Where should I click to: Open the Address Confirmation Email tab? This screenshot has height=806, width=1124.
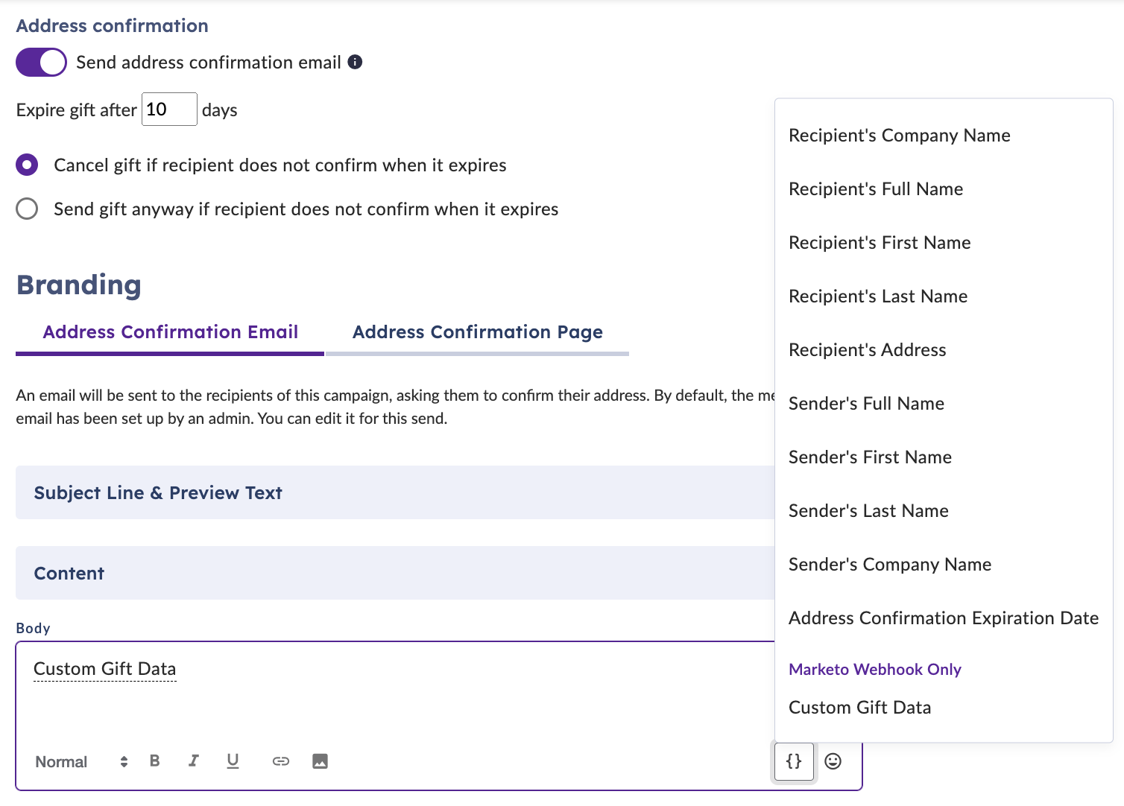pos(170,332)
